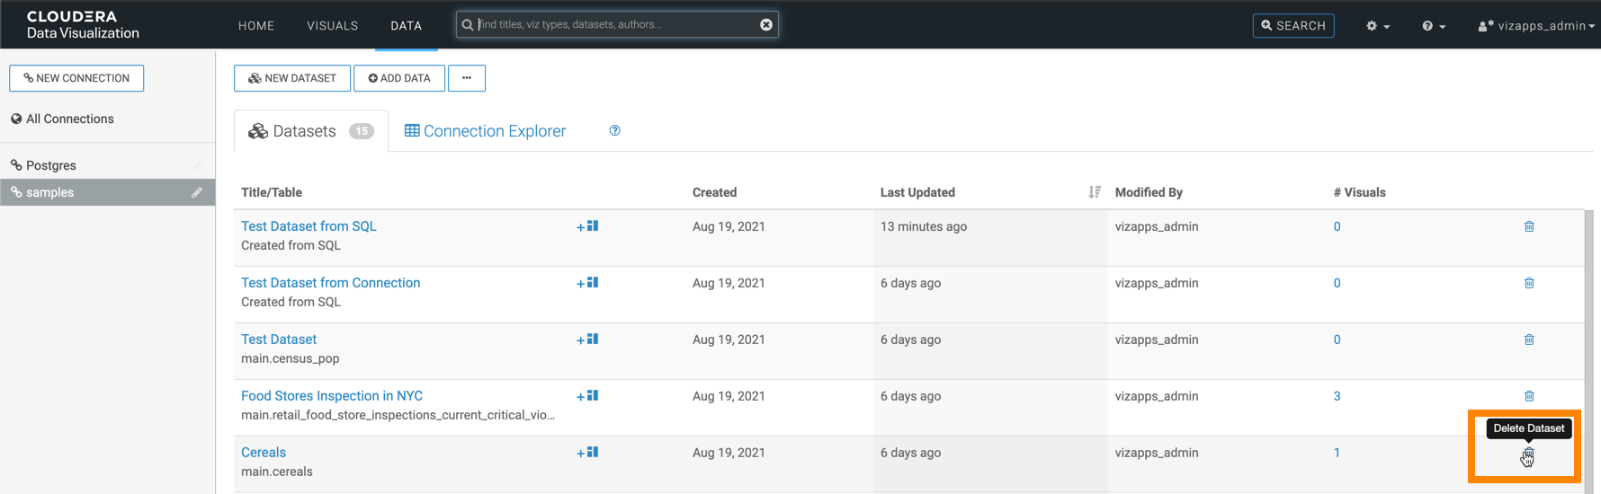Open the vizapps_admin user menu
The width and height of the screenshot is (1601, 494).
(1535, 26)
